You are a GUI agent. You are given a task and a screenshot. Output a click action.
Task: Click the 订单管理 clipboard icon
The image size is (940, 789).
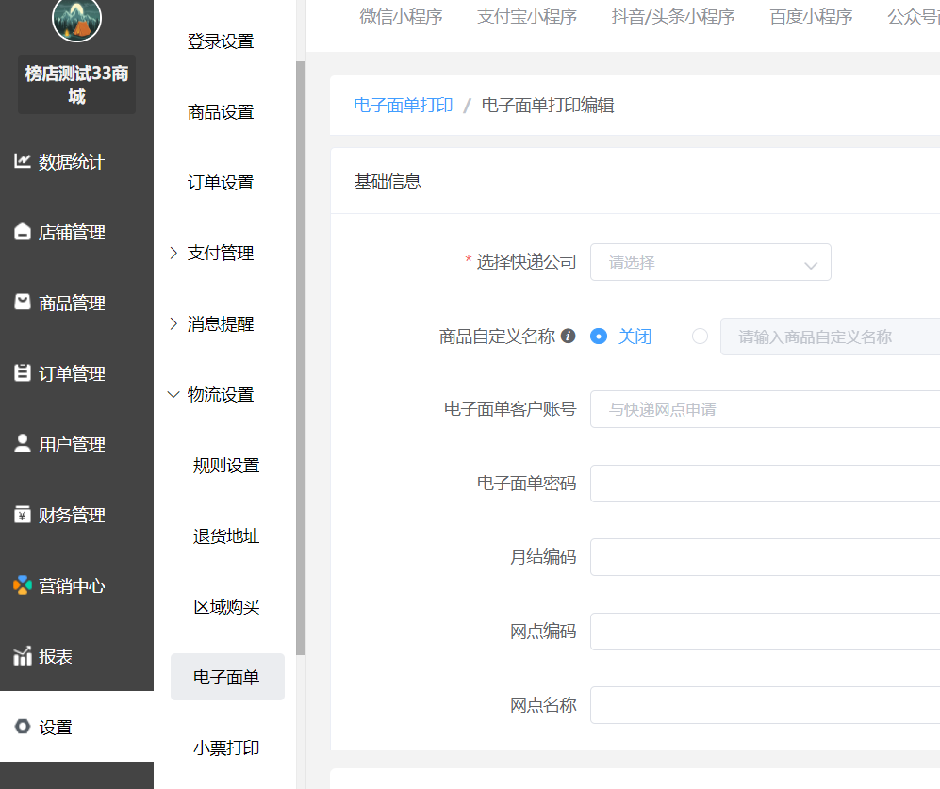(23, 373)
